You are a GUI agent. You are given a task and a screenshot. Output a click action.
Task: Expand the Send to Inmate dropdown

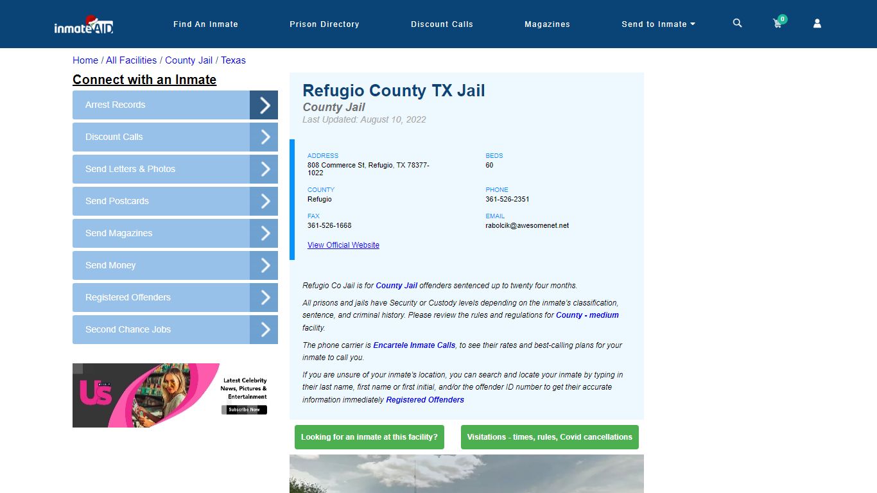click(658, 24)
